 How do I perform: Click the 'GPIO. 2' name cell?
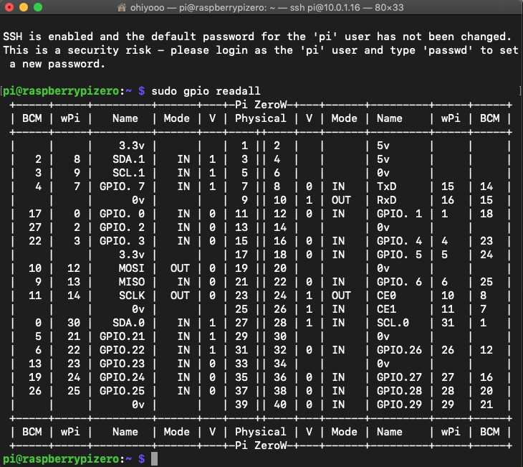122,227
